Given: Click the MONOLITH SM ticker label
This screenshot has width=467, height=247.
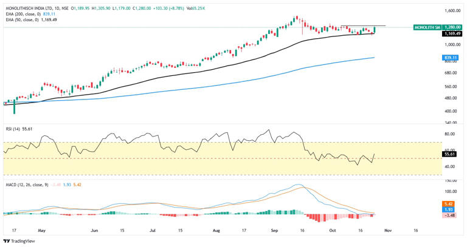Looking at the screenshot, I should 427,27.
